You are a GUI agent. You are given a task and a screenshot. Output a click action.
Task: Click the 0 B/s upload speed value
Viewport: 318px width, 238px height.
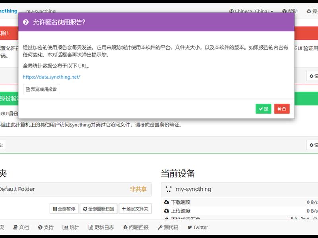pos(312,211)
